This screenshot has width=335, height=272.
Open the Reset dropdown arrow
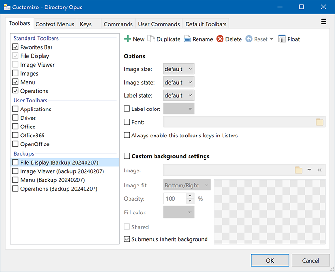tap(272, 39)
